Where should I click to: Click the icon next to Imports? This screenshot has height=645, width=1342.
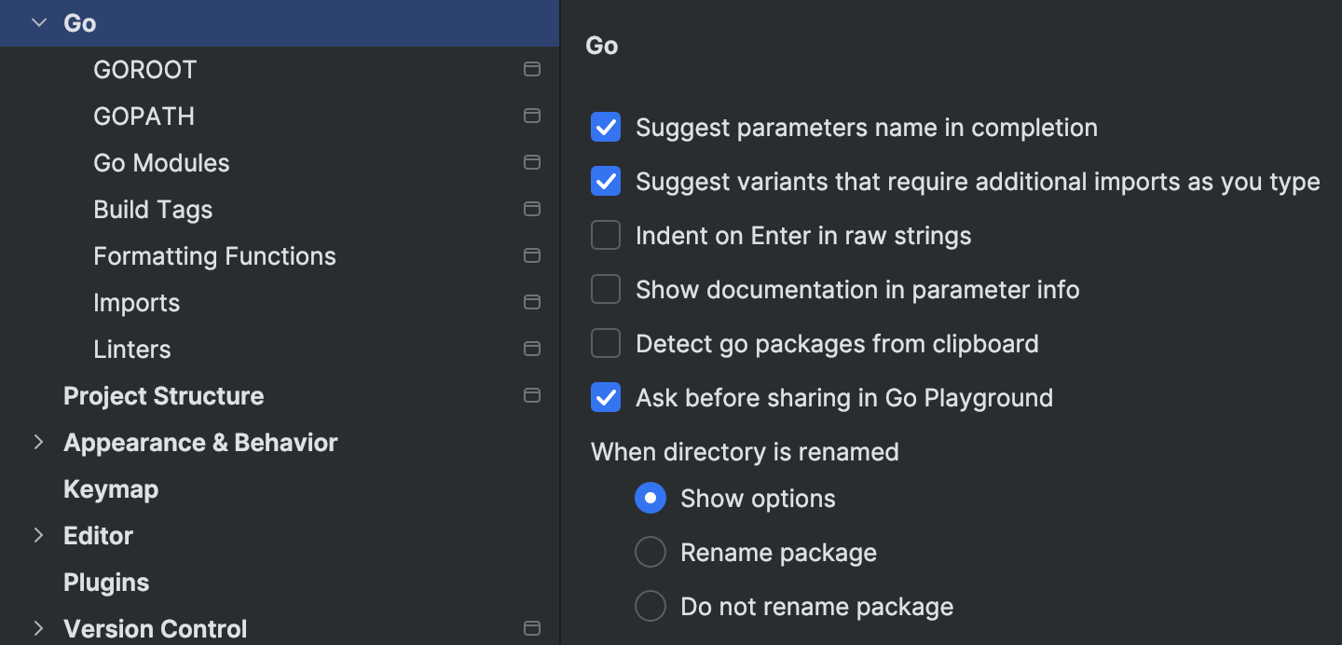tap(531, 302)
